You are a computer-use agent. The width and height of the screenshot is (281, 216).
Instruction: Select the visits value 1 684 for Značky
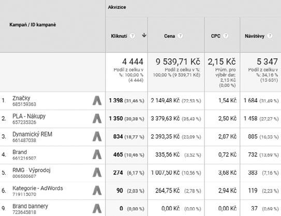point(250,101)
